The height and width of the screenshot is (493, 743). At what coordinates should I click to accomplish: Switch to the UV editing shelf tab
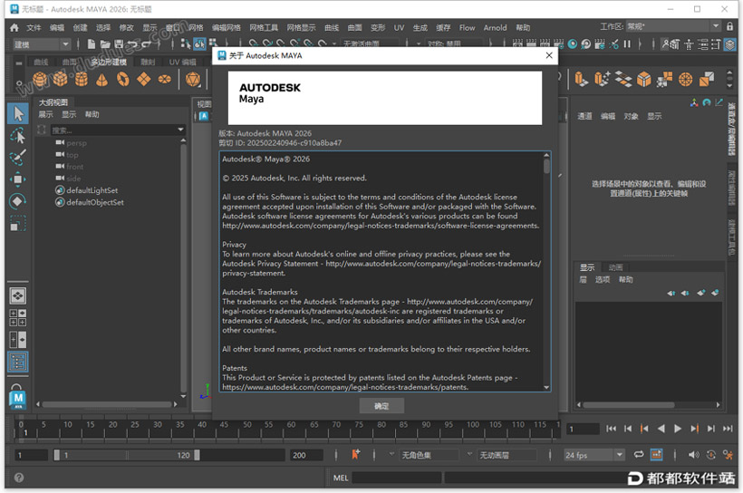[x=182, y=63]
